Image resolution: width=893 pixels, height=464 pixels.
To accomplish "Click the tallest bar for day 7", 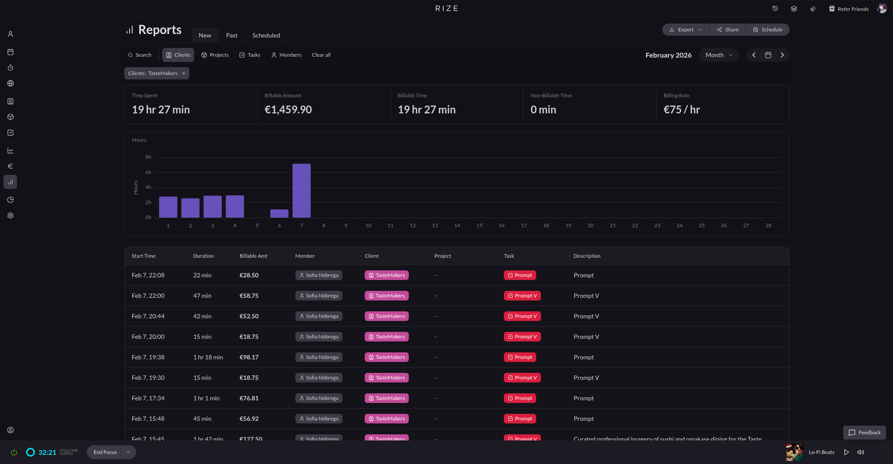I will pos(301,191).
